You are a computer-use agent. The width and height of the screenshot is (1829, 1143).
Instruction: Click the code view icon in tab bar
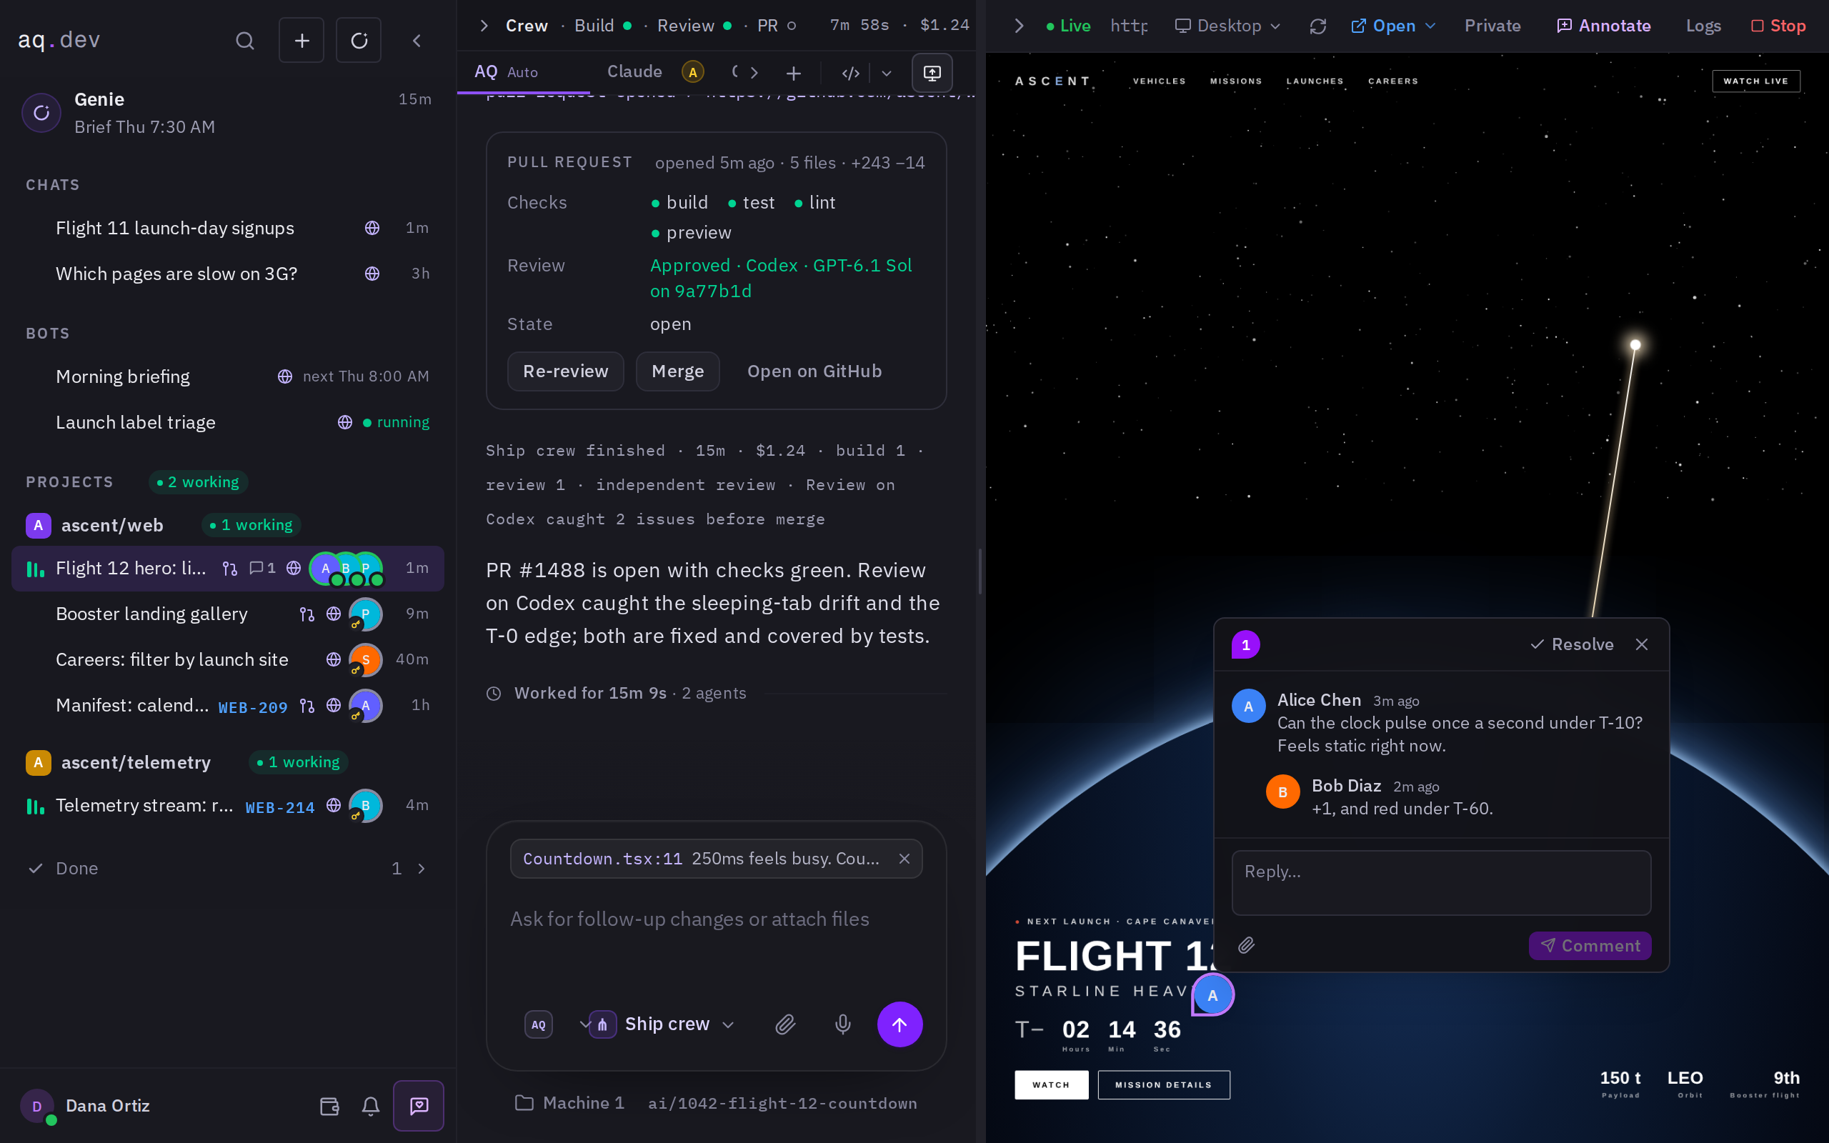pos(850,74)
